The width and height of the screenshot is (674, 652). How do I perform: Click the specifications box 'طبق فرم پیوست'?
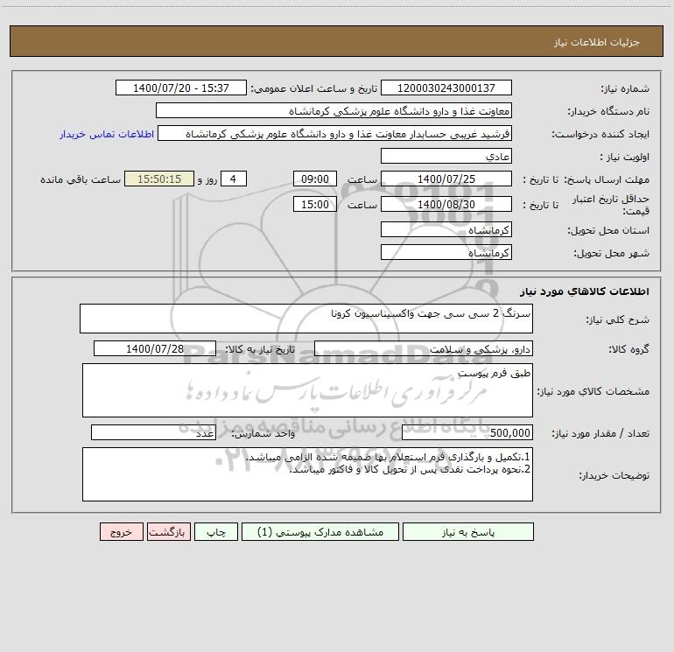coord(307,390)
